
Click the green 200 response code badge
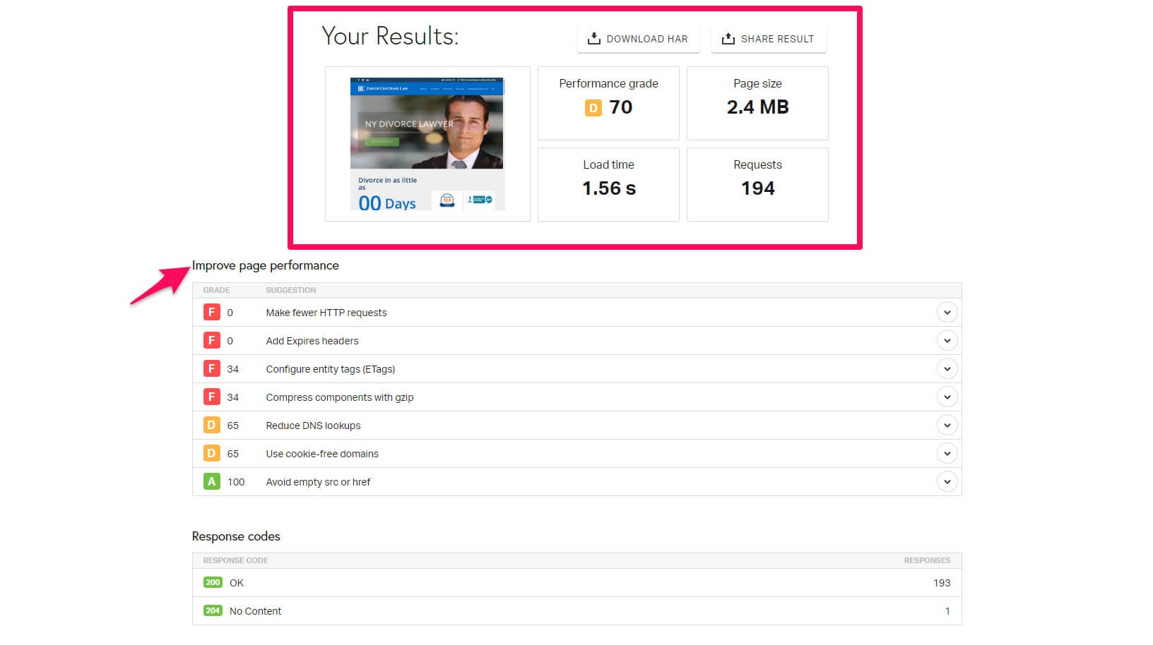(x=213, y=582)
